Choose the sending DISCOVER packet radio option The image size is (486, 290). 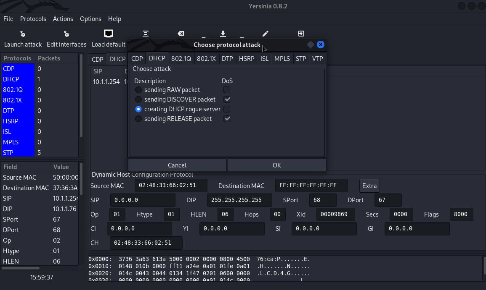pyautogui.click(x=138, y=99)
